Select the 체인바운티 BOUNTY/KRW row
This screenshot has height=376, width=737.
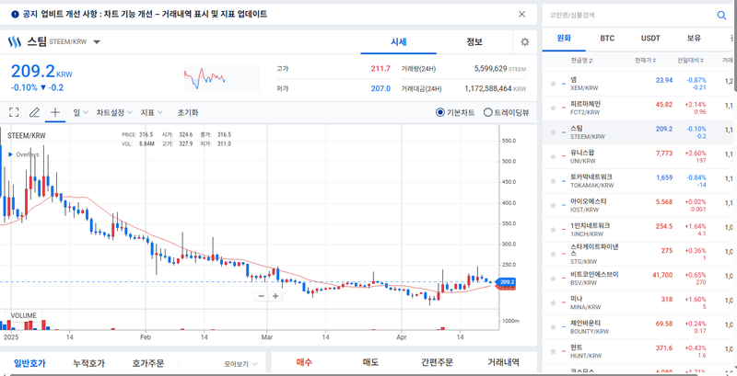click(x=639, y=327)
